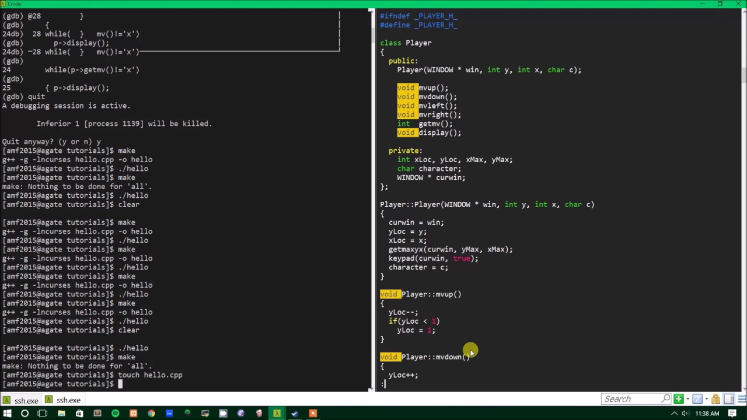Create new console with green plus icon

coord(678,399)
